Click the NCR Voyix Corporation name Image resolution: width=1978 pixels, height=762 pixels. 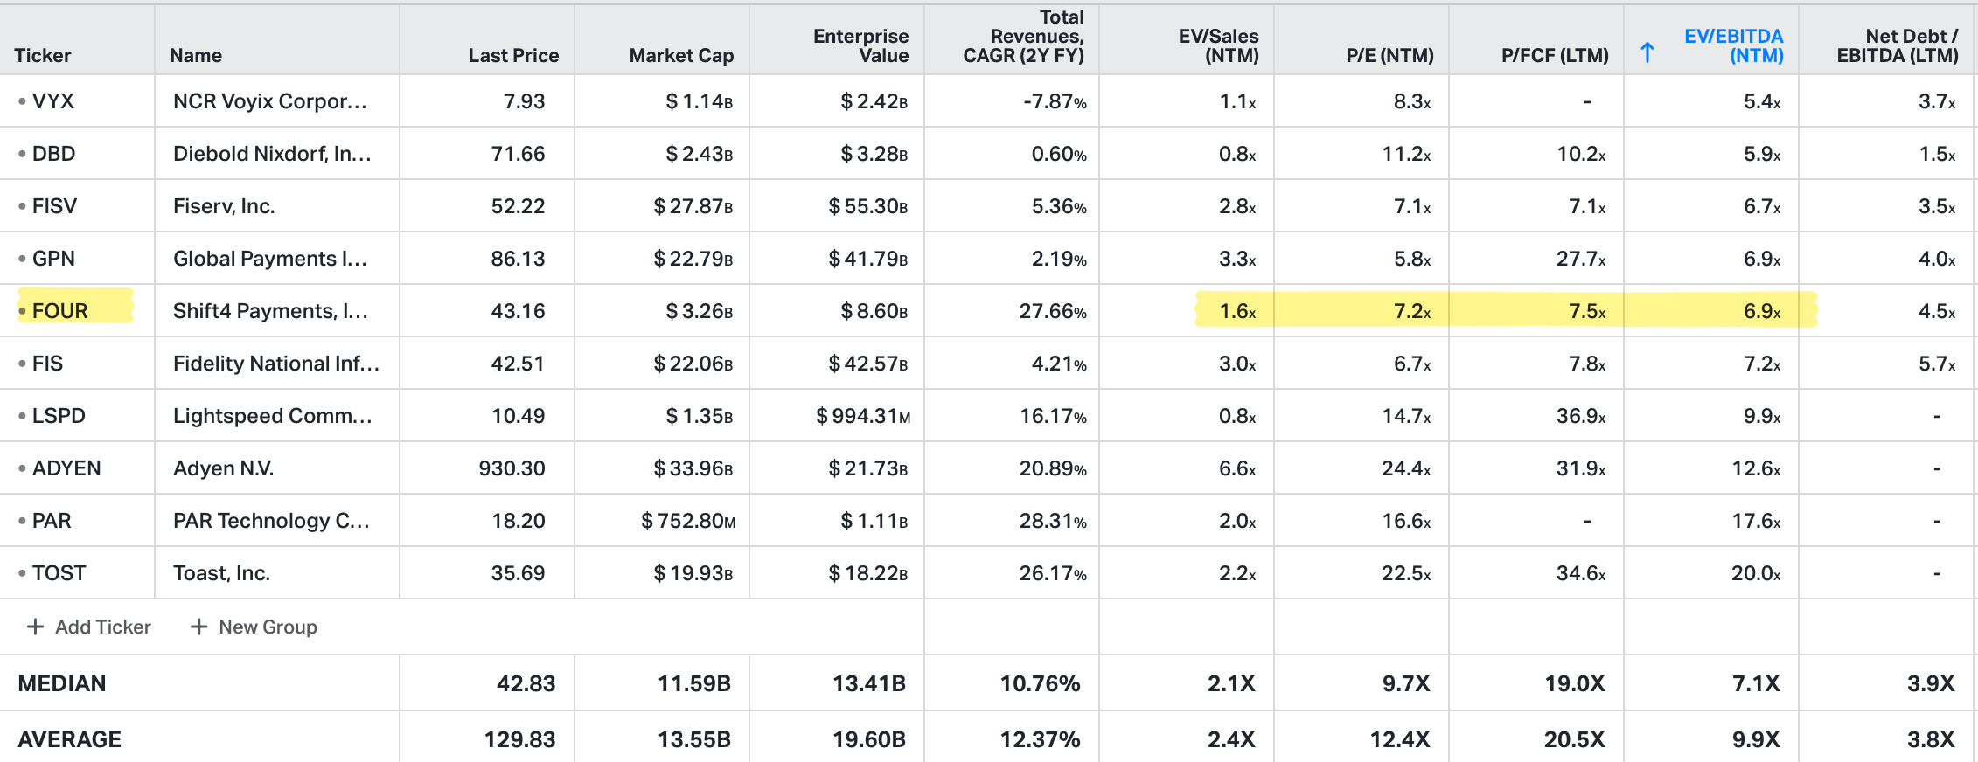(x=270, y=101)
